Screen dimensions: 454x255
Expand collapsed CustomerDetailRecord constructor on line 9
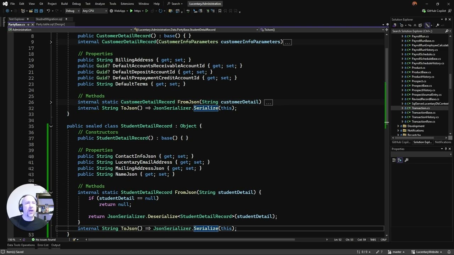coord(51,42)
